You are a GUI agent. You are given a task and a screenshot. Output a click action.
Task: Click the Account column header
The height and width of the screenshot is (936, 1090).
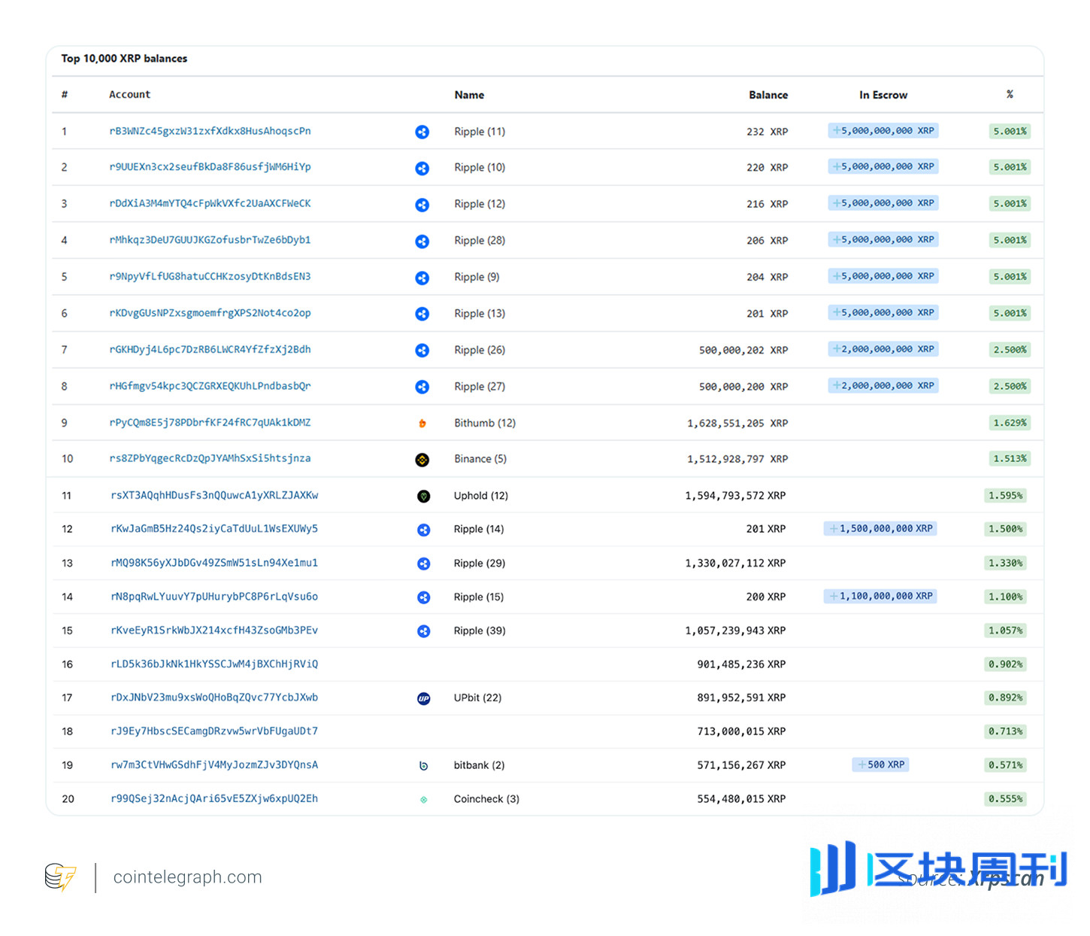click(x=129, y=95)
